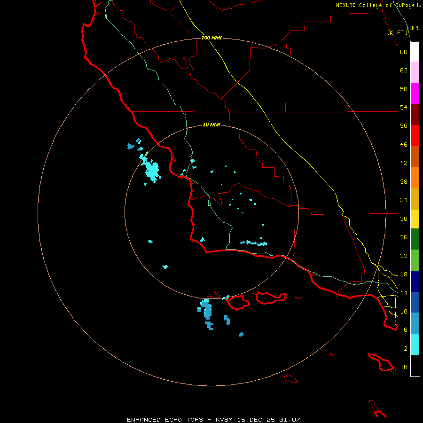Pick the magenta color in the legend

click(x=415, y=94)
